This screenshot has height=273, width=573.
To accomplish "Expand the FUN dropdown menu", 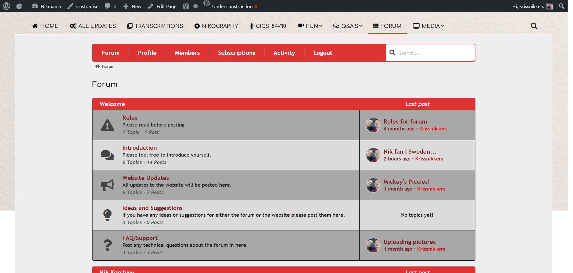I will click(x=310, y=26).
